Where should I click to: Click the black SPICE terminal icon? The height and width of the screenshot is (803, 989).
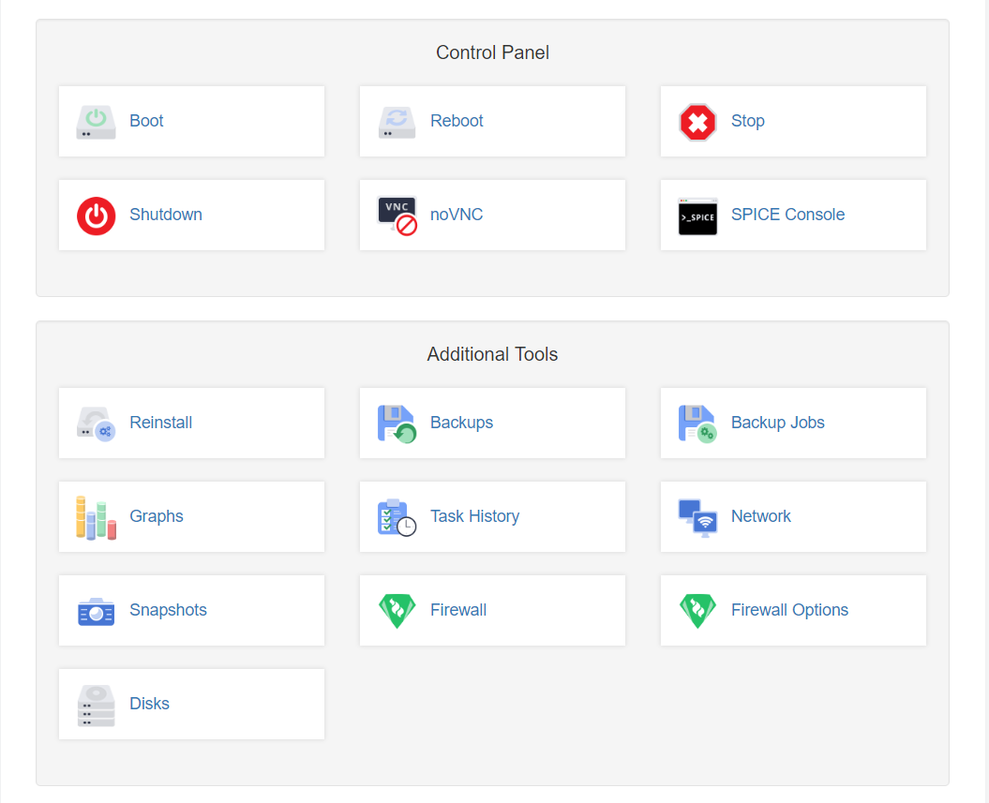(x=697, y=216)
